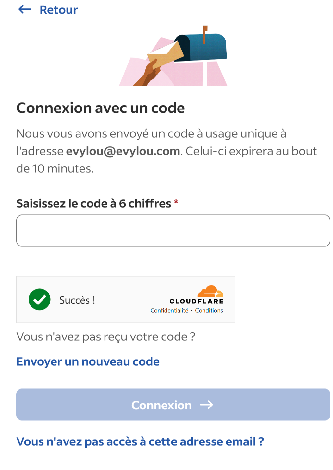Click the red required asterisk

click(176, 202)
